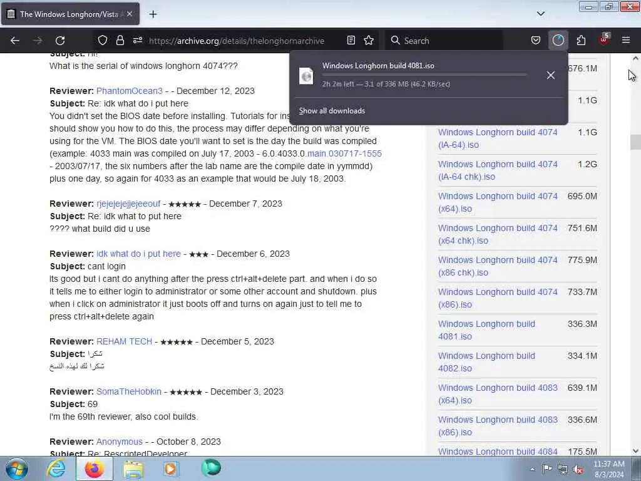
Task: Click Show all downloads
Action: pyautogui.click(x=332, y=111)
